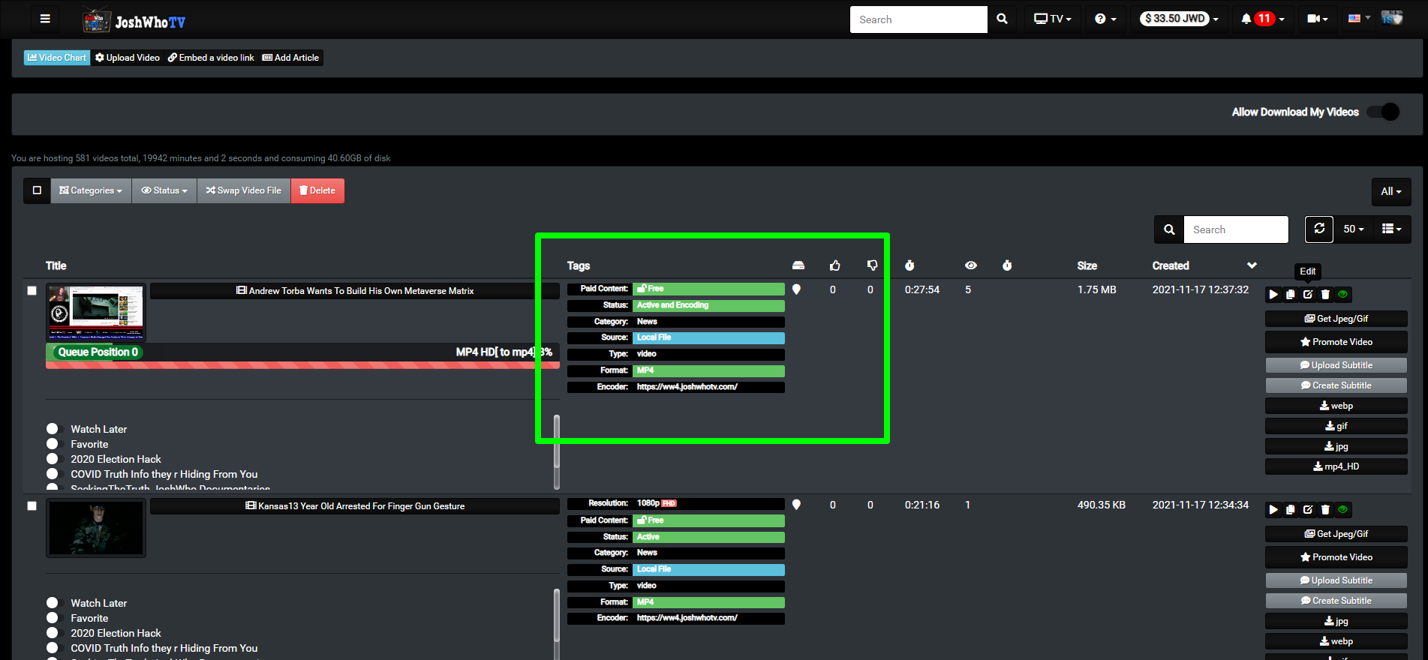Open the TV dropdown menu
Image resolution: width=1428 pixels, height=660 pixels.
1053,19
